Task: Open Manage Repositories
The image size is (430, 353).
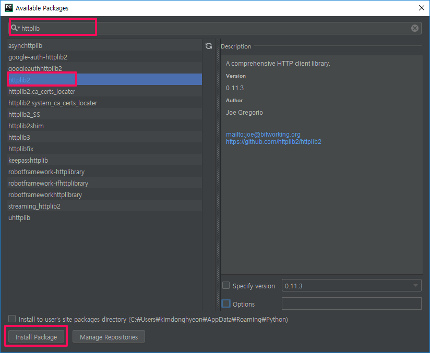Action: (x=109, y=336)
